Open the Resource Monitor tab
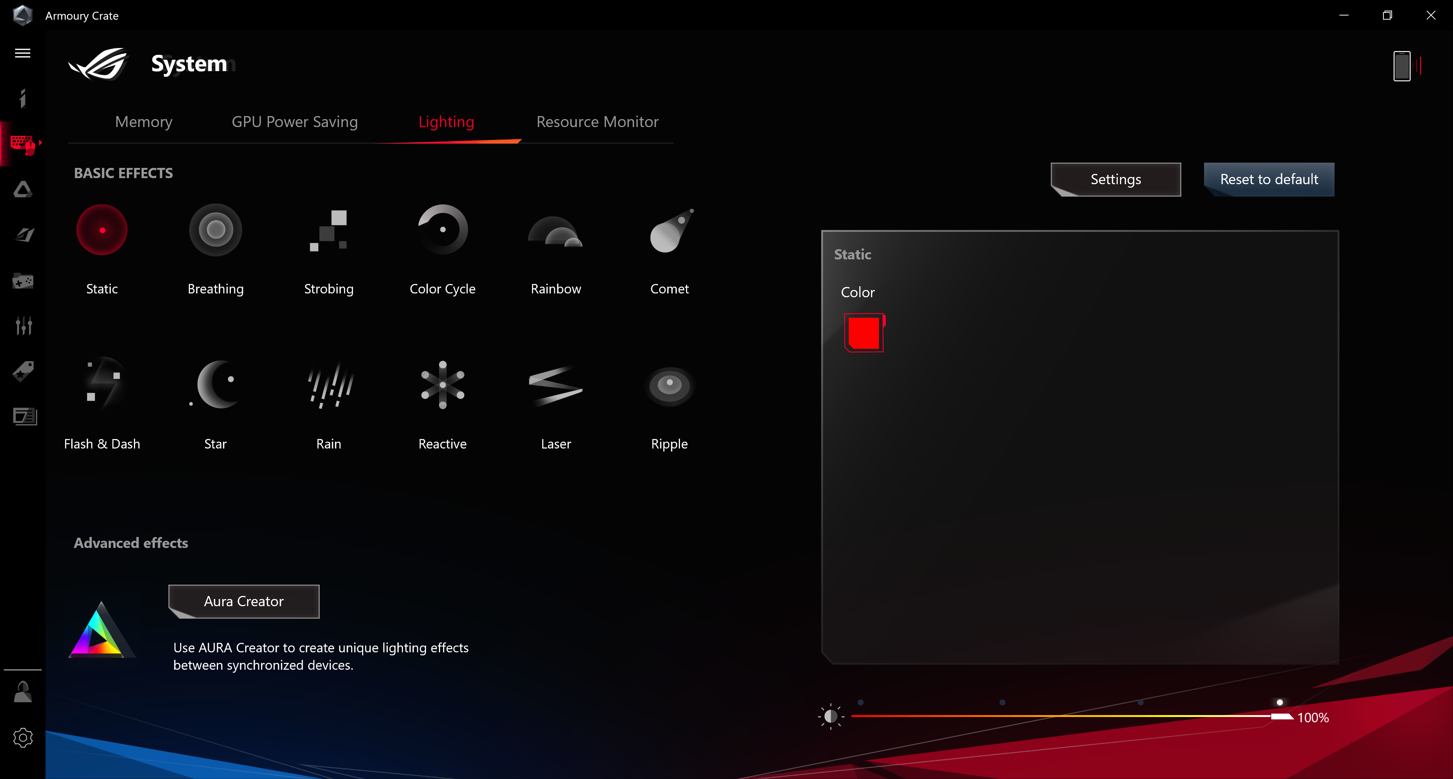Viewport: 1453px width, 779px height. [597, 122]
